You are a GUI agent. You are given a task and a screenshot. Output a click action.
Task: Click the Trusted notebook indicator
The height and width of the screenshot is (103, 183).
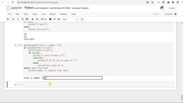point(156,14)
